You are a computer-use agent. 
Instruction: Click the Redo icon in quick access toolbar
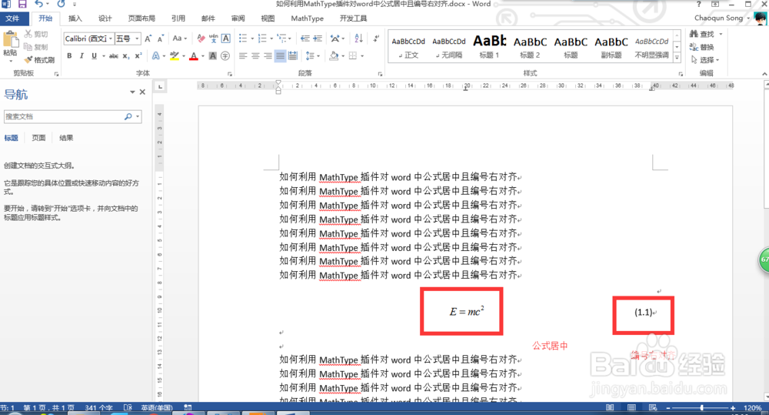[x=61, y=4]
